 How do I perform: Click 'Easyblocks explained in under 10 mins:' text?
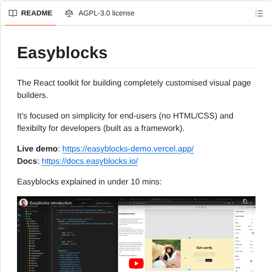(89, 182)
